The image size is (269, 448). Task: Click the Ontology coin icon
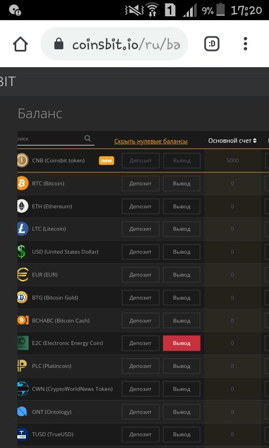tap(22, 412)
